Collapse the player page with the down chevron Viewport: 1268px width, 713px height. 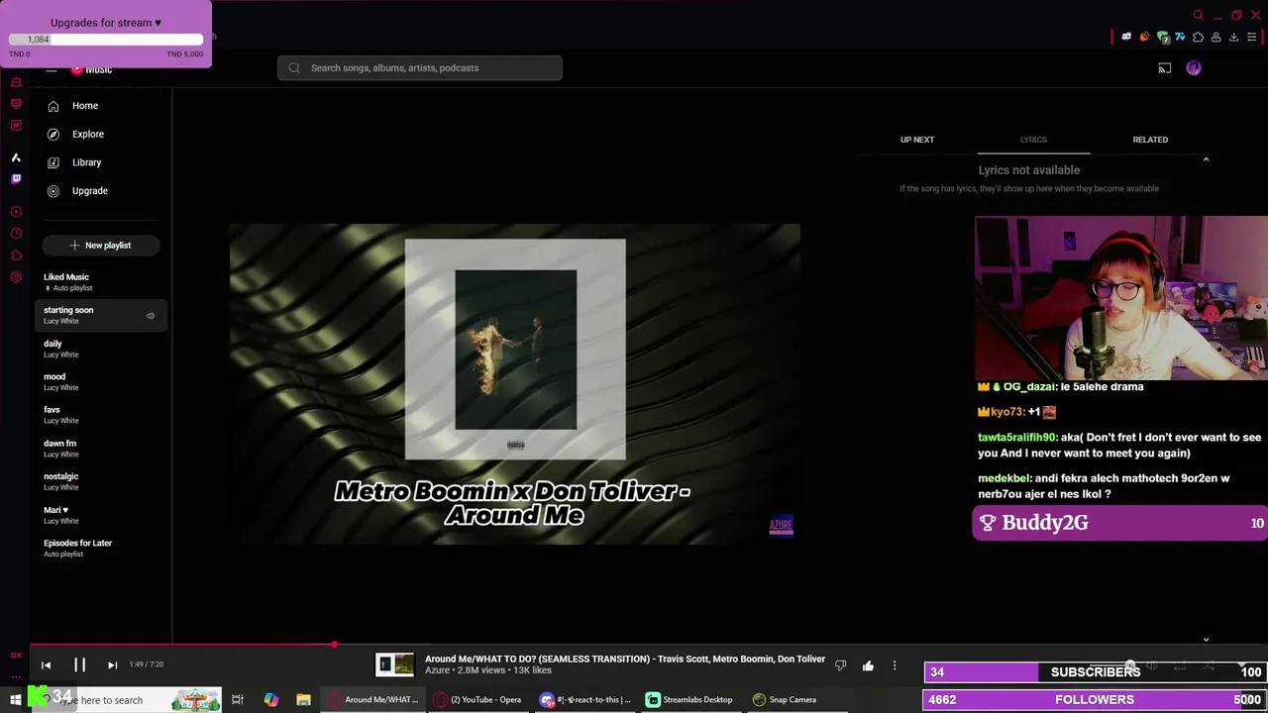[1206, 640]
